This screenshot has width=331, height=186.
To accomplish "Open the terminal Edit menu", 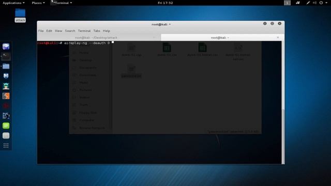I will coord(49,31).
